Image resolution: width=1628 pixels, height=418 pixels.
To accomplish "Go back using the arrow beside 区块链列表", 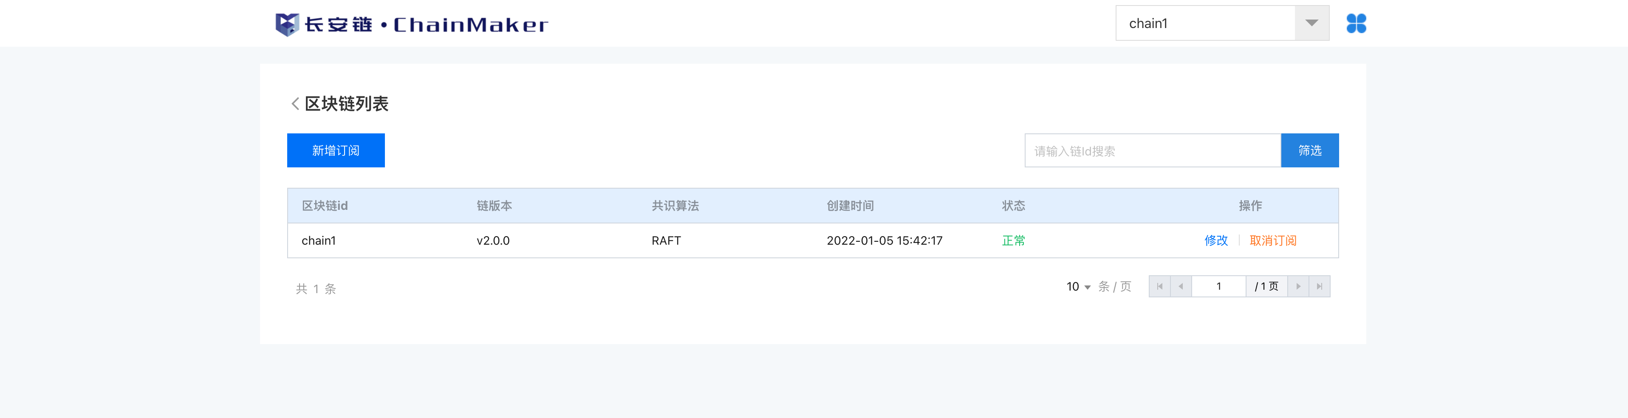I will pyautogui.click(x=294, y=104).
